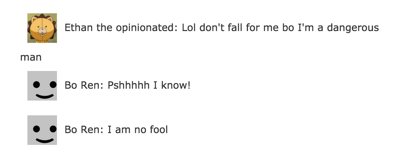Click left eye of smiley beside "Pshhhhh I know!"
This screenshot has width=393, height=156.
[36, 84]
